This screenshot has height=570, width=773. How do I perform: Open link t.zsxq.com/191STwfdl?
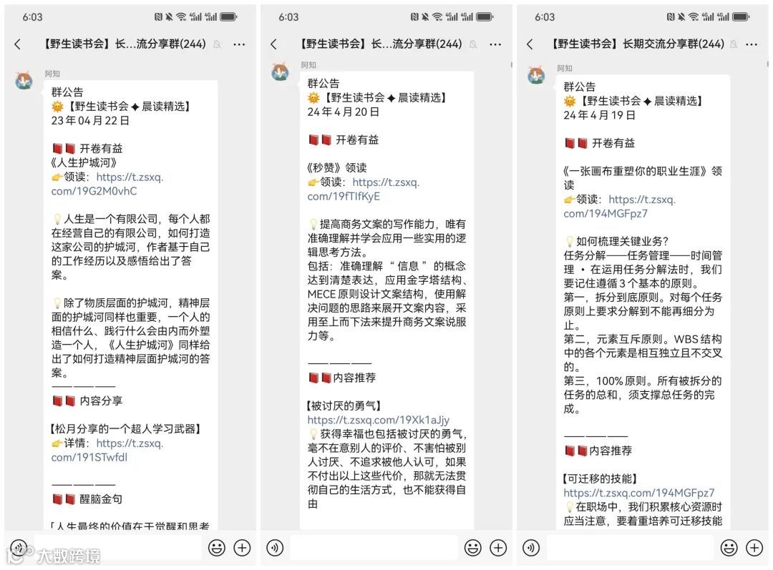click(x=107, y=451)
